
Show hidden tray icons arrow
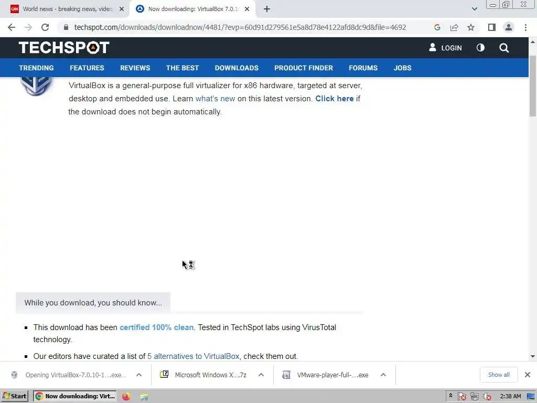coord(450,396)
